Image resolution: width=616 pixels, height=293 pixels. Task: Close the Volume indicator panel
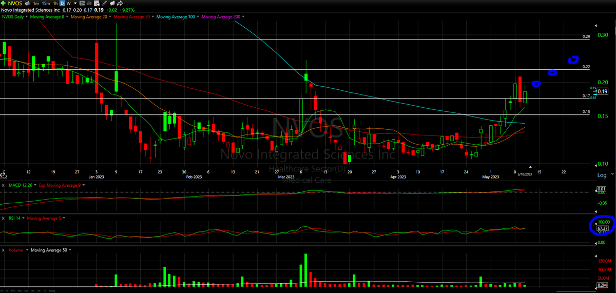(3, 250)
